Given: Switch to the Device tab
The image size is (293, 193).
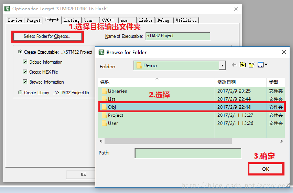Looking at the screenshot, I should (x=15, y=20).
